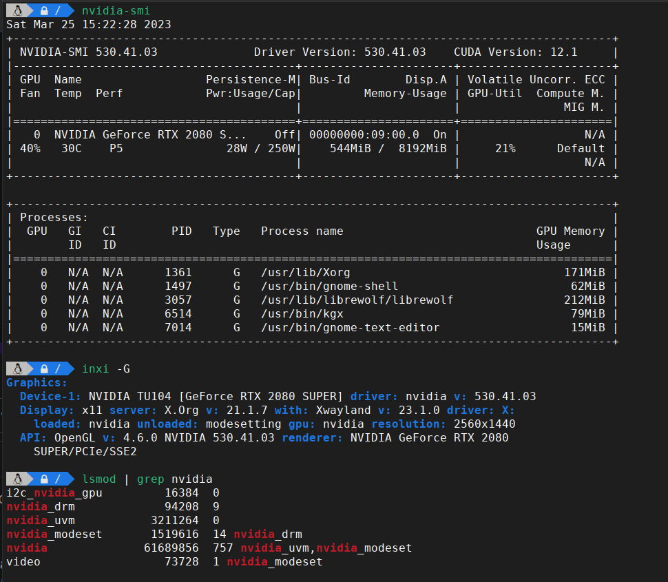
Task: Click the "nvidia-smi" command text
Action: click(x=116, y=10)
